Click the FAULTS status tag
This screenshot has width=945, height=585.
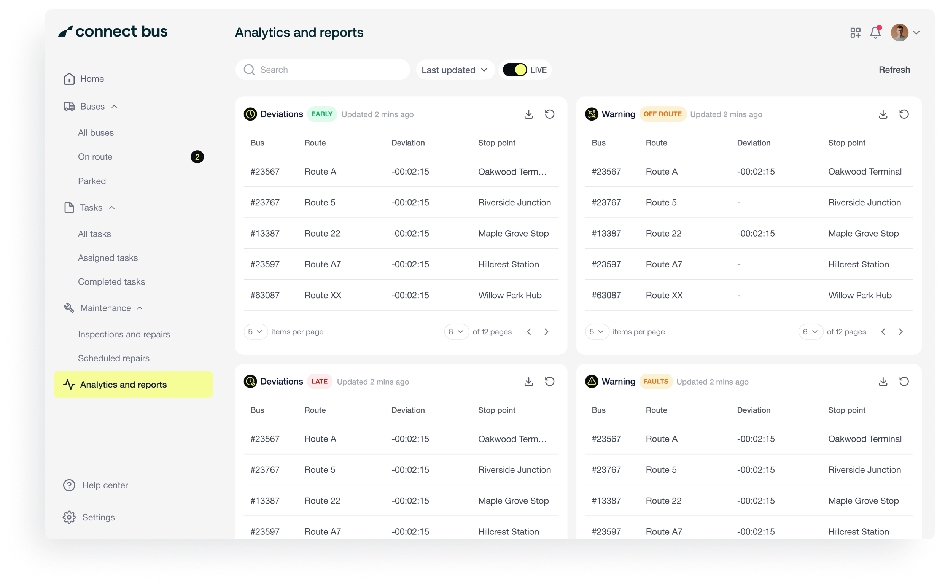pos(655,382)
